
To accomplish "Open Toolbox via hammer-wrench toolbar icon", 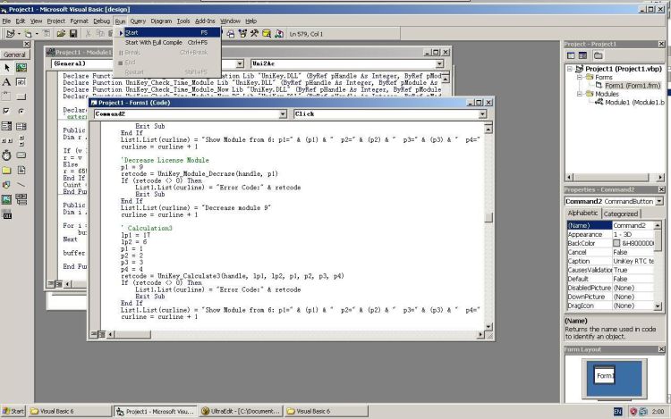I will (254, 33).
